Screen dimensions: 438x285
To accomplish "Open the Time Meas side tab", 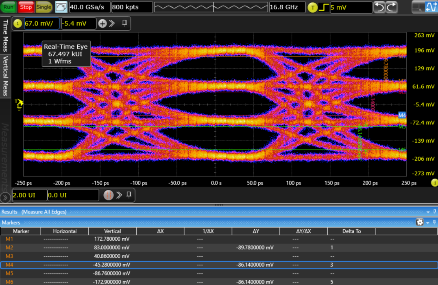I will (x=5, y=36).
